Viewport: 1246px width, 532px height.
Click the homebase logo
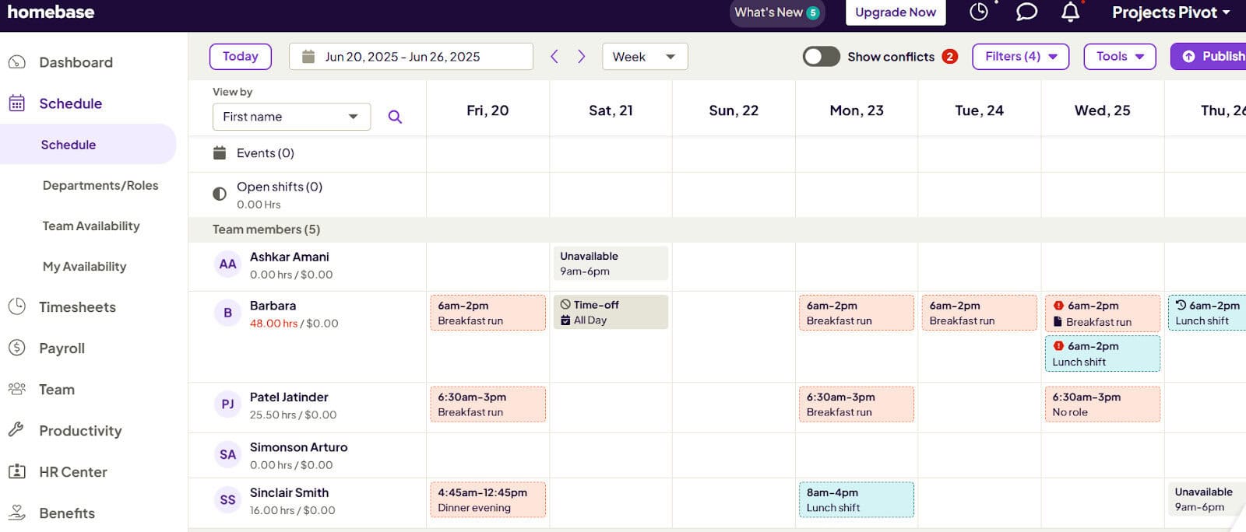click(x=51, y=12)
